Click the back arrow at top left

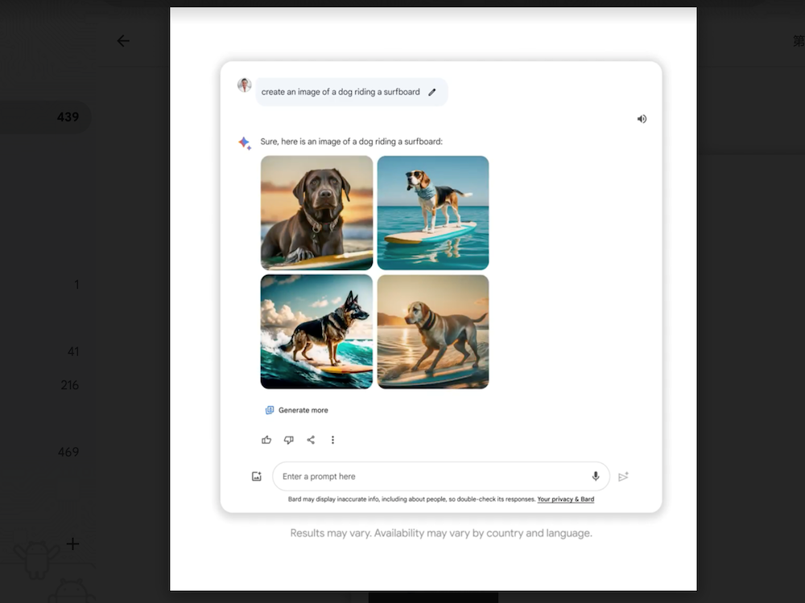[x=122, y=41]
